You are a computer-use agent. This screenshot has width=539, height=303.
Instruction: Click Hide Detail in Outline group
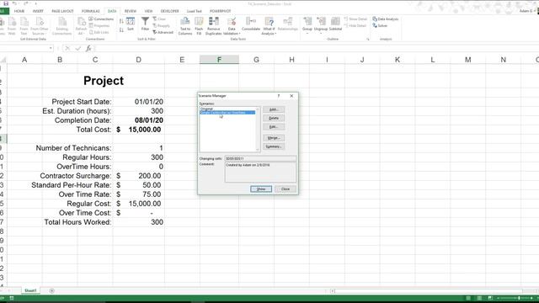(x=355, y=25)
